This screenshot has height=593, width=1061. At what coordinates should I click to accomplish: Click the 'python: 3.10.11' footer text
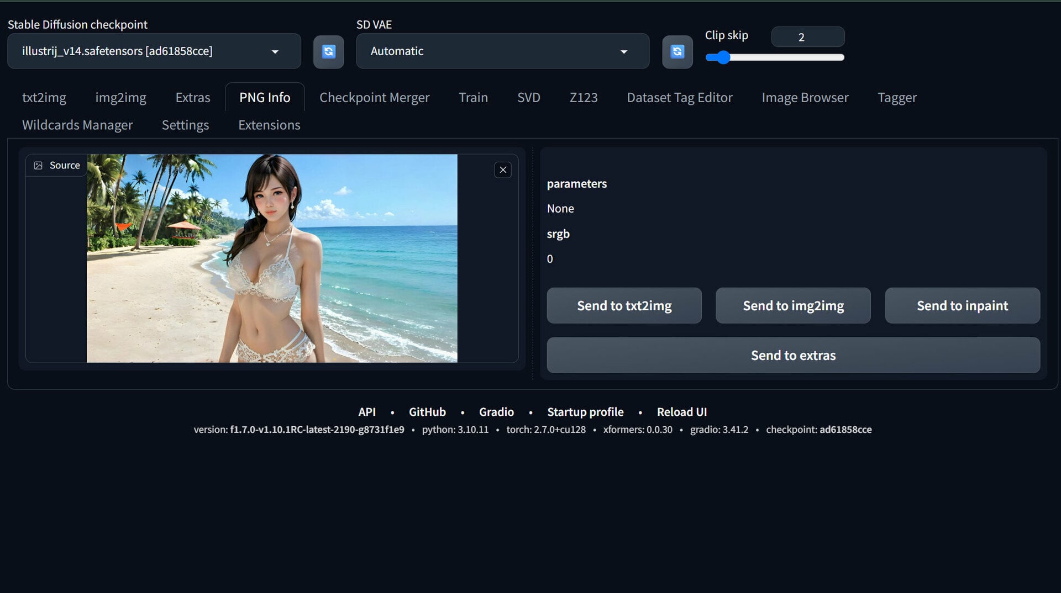[x=455, y=430]
